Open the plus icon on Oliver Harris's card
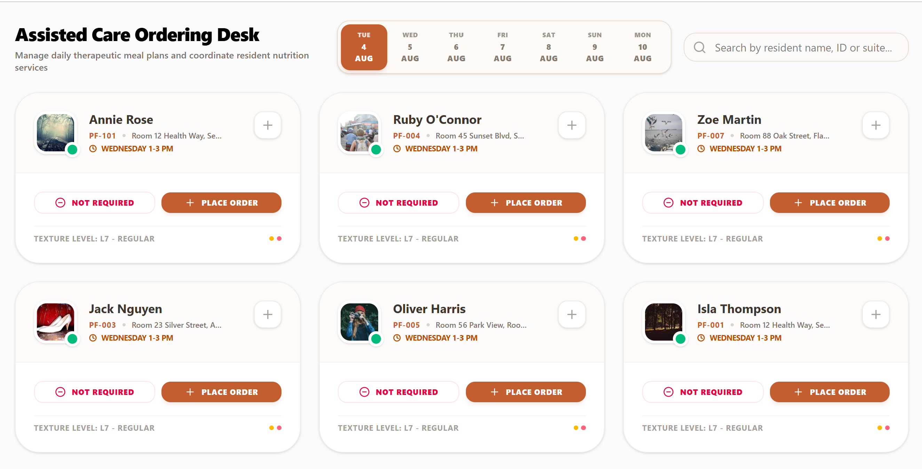 coord(572,314)
